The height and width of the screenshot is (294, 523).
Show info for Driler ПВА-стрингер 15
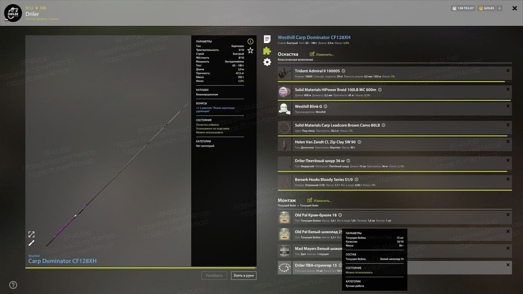coord(340,265)
